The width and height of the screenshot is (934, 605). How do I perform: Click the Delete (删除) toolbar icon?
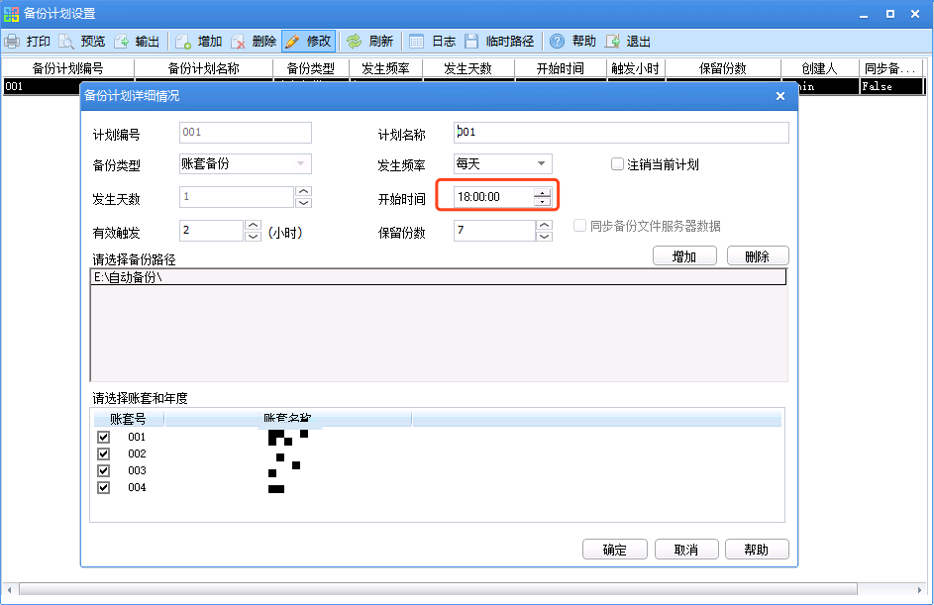coord(239,42)
